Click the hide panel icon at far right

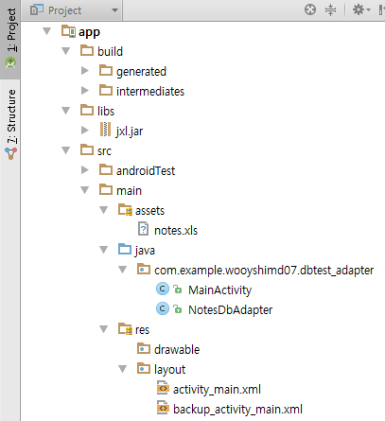click(381, 9)
